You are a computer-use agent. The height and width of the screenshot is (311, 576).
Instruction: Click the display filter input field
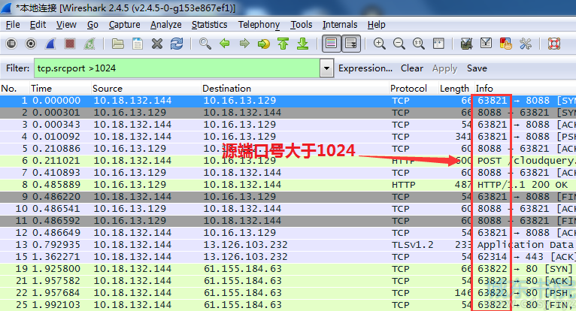(177, 68)
